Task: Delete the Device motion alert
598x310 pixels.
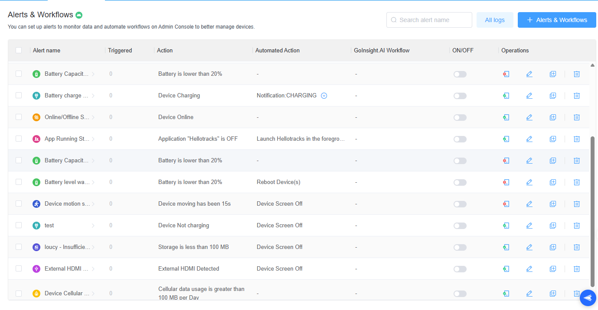Action: coord(576,204)
